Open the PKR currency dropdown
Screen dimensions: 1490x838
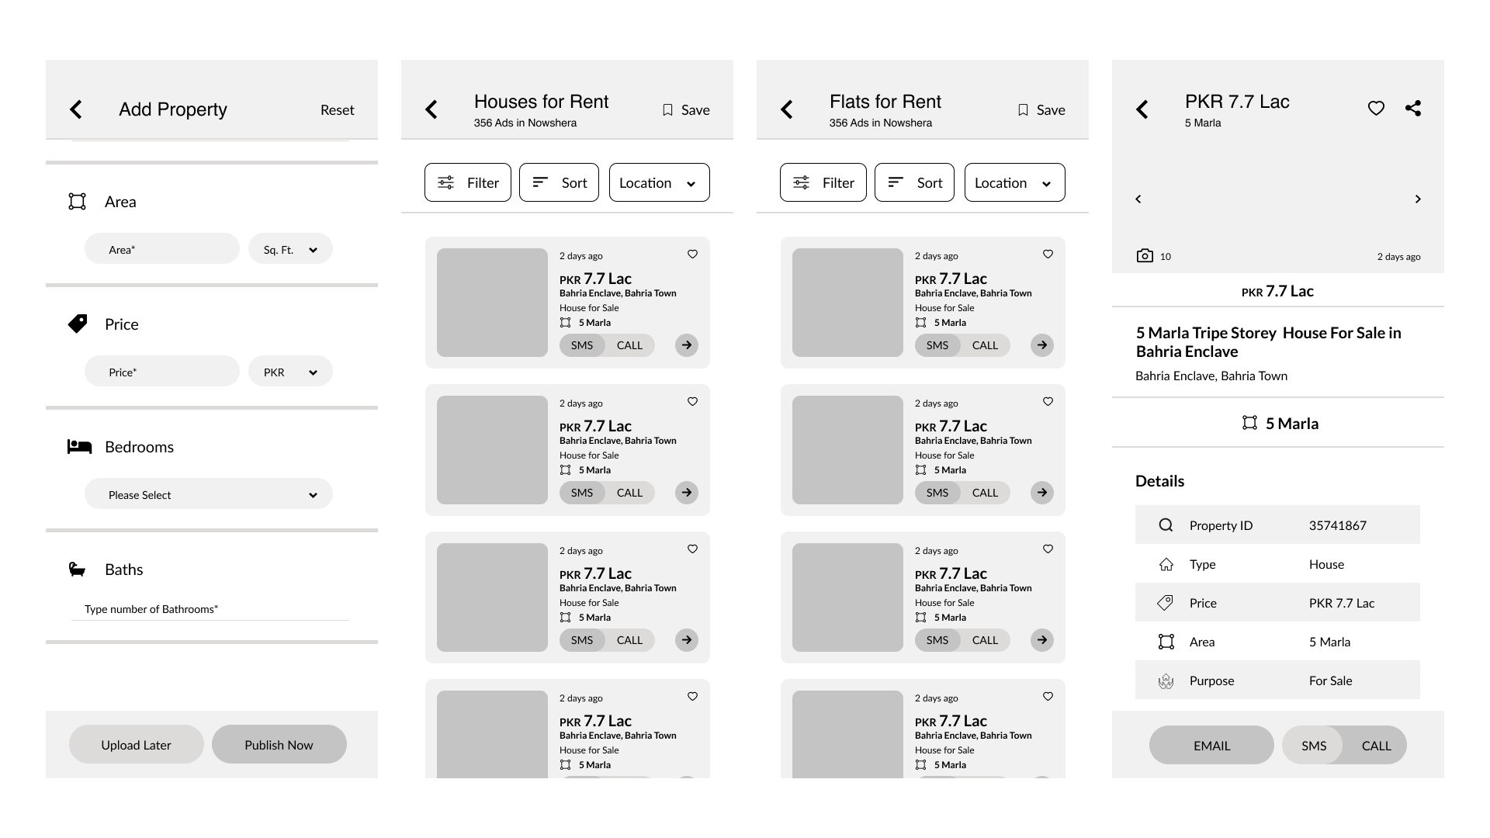[x=290, y=372]
